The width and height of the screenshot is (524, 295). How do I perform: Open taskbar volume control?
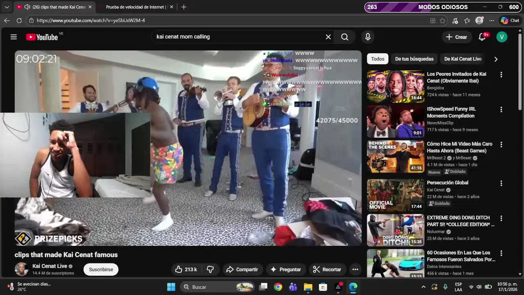pos(479,287)
